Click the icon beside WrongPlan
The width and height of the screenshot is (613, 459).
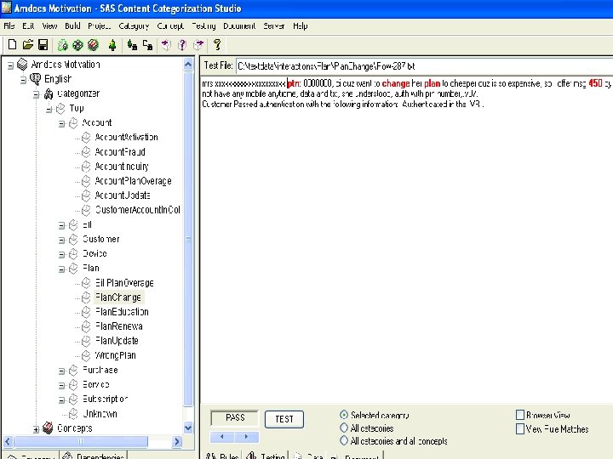pyautogui.click(x=86, y=356)
